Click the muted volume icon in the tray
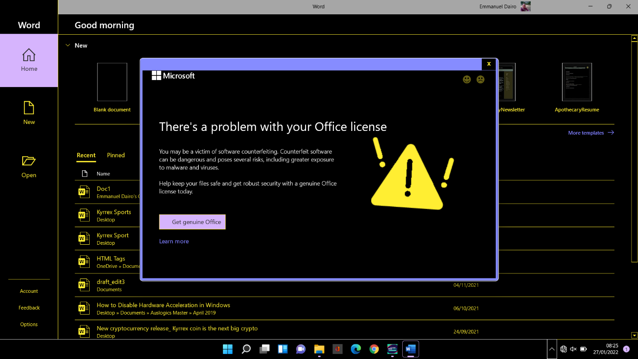Image resolution: width=638 pixels, height=359 pixels. pyautogui.click(x=573, y=349)
